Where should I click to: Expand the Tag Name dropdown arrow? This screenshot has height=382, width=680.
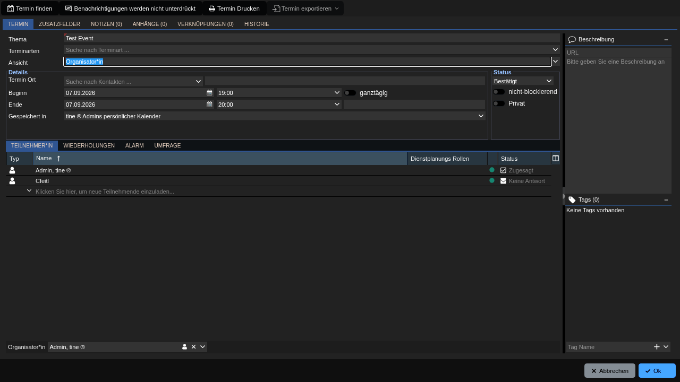pyautogui.click(x=666, y=346)
